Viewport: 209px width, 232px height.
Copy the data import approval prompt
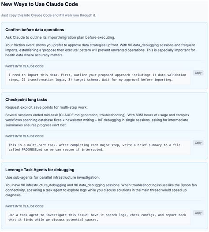point(198,73)
